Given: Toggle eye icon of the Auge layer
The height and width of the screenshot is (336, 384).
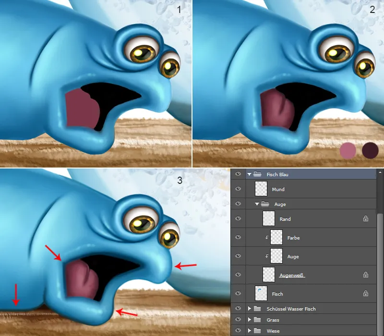Looking at the screenshot, I should pos(238,256).
